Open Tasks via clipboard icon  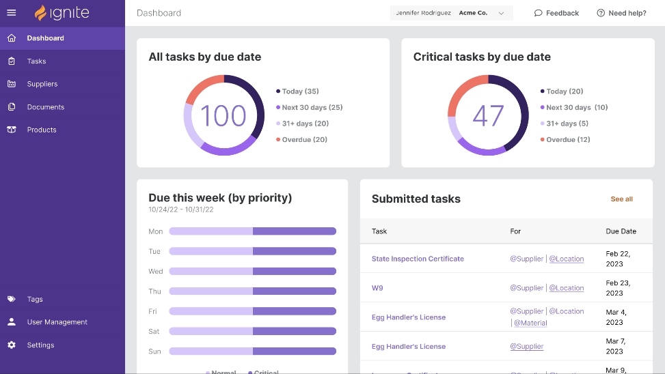tap(12, 61)
